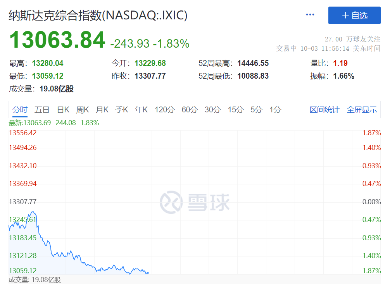Click the 自选 add to watchlist button
The width and height of the screenshot is (390, 284).
(x=354, y=15)
